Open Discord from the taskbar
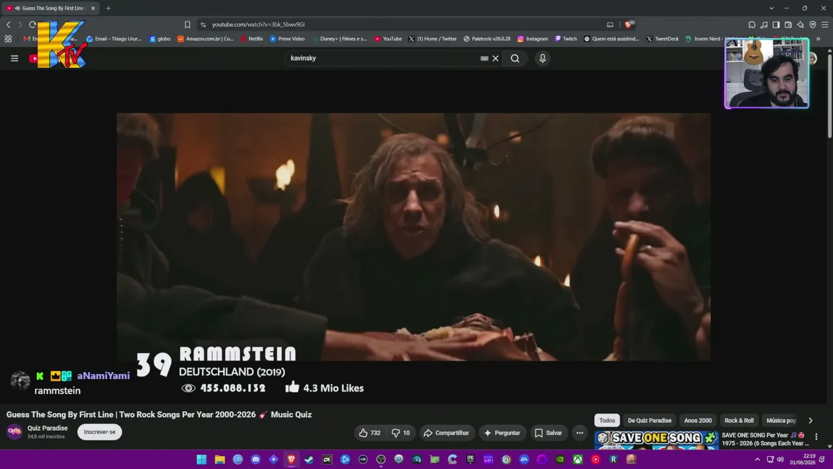The height and width of the screenshot is (469, 833). pos(256,459)
